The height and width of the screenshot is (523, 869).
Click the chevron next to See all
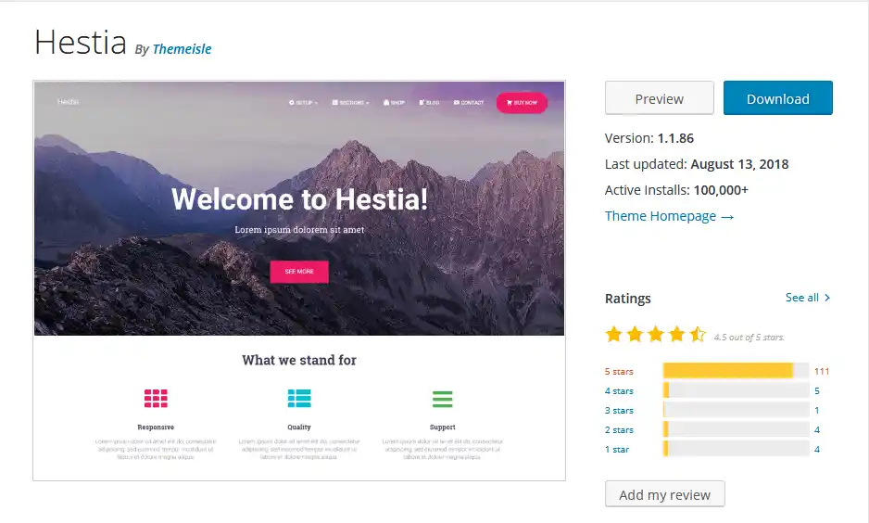(x=827, y=298)
